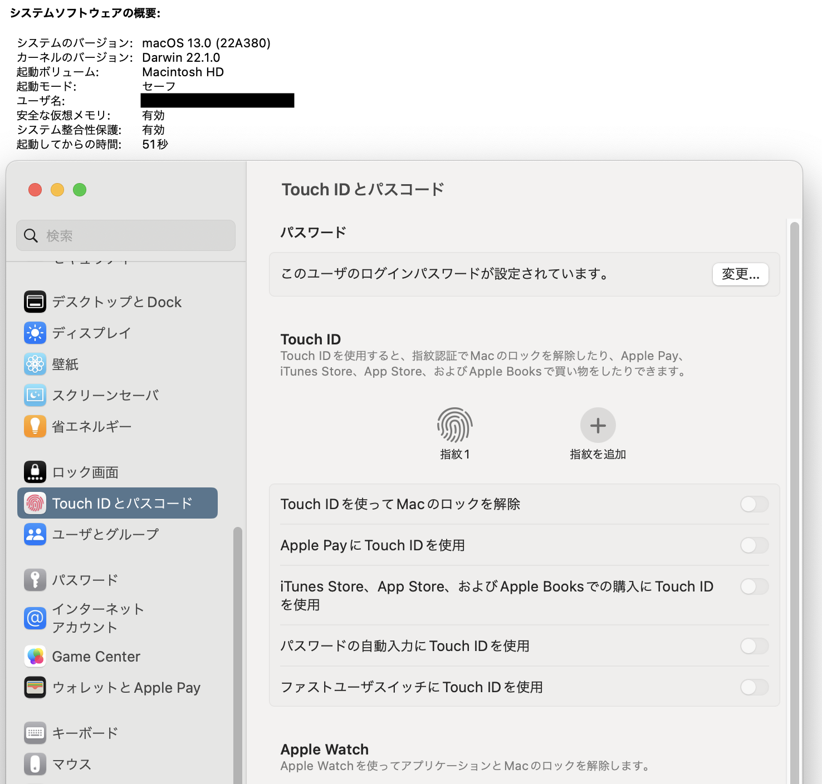Click the 壁紙 flower icon

point(35,364)
